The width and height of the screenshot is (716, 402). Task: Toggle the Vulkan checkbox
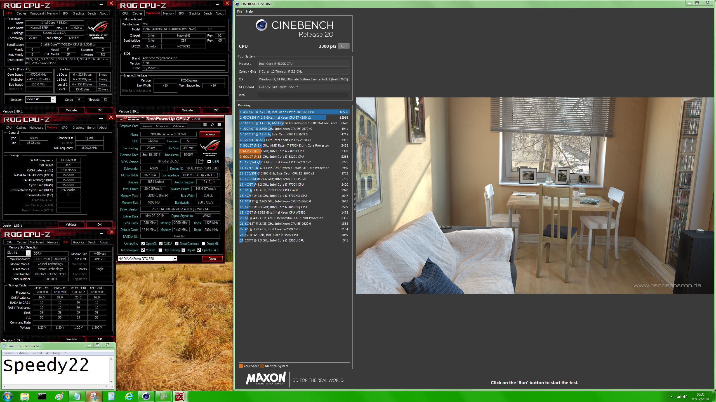143,250
